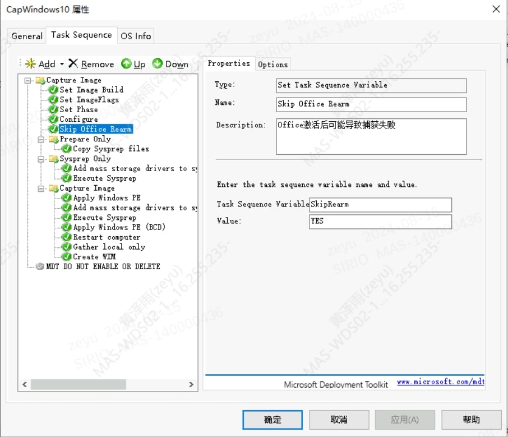Switch to the Options tab

click(x=273, y=64)
